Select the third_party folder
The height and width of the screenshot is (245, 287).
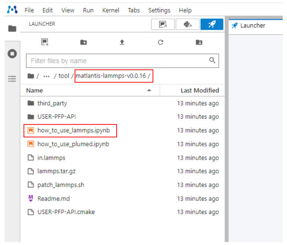[52, 103]
